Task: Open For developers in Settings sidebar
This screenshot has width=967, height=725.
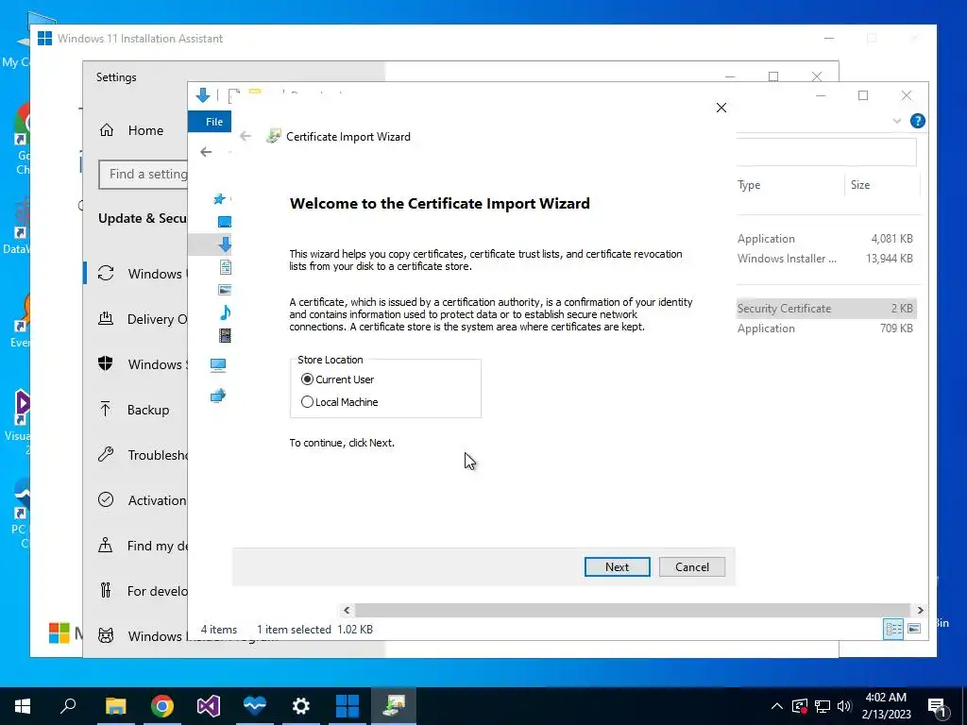Action: tap(142, 591)
